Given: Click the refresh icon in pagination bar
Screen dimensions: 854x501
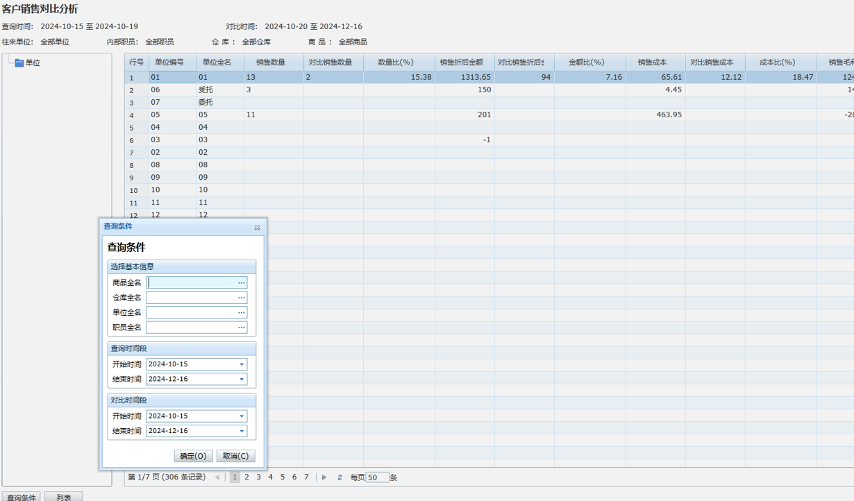Looking at the screenshot, I should coord(340,477).
